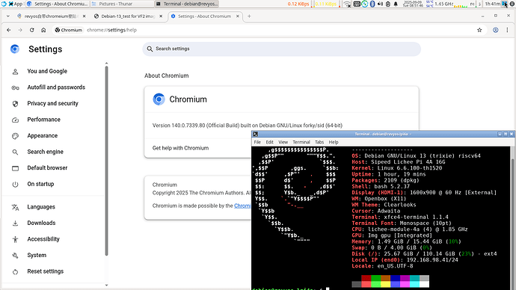Screen dimensions: 516x290
Task: Open Privacy and security settings
Action: click(x=52, y=104)
